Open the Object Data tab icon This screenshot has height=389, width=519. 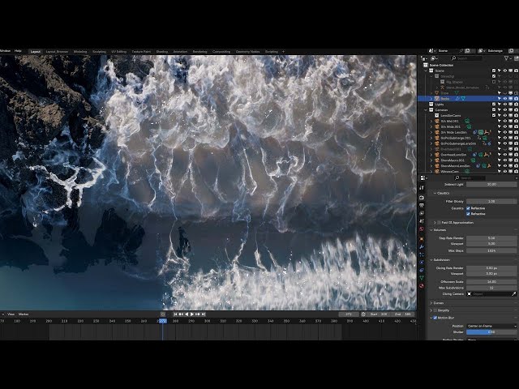pos(422,278)
